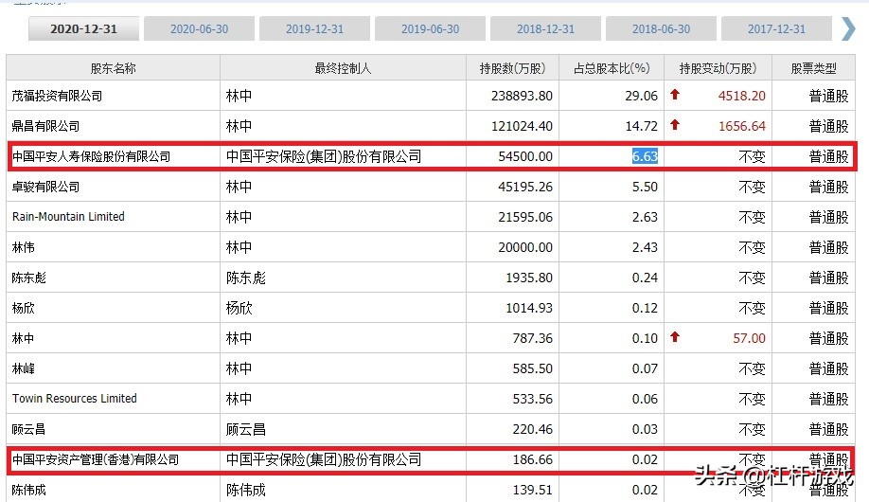Click 普通股 in the Rain-Mountain Limited row
This screenshot has width=869, height=502.
828,217
